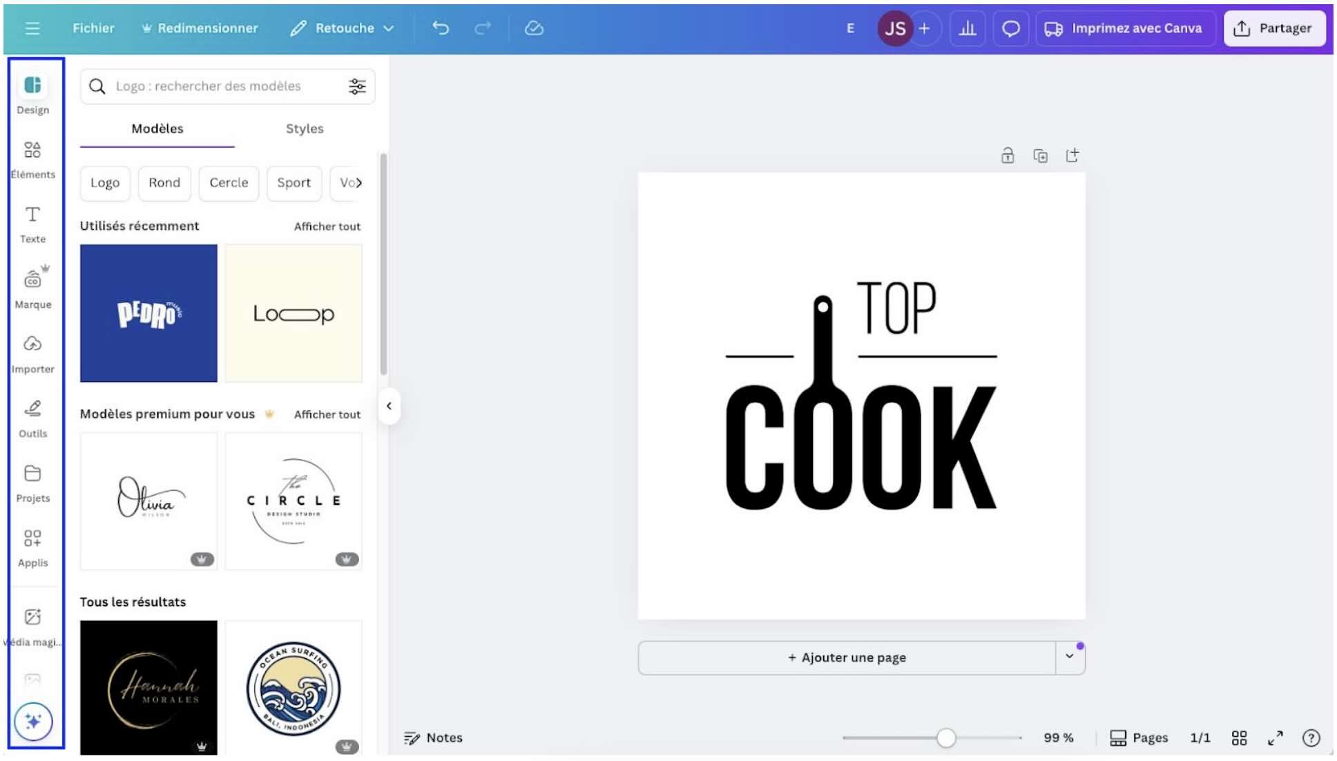
Task: Add collaborator with plus icon
Action: pos(925,28)
